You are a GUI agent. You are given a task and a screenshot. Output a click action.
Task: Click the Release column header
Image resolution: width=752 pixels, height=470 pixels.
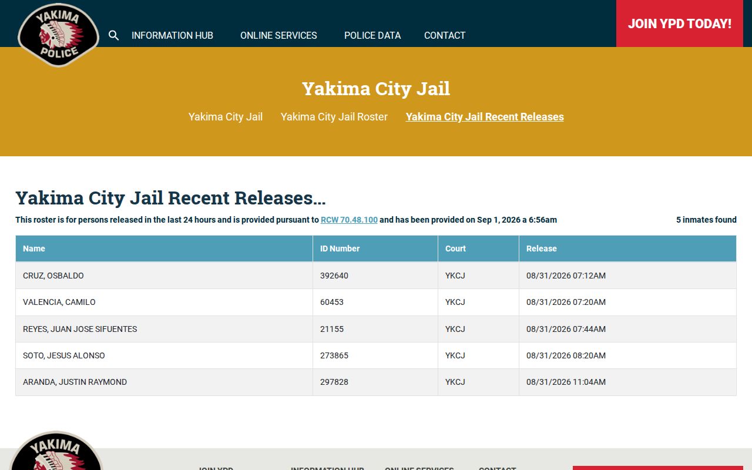click(x=627, y=249)
